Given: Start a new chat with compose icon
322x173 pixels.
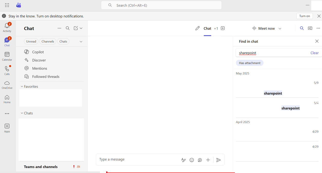Looking at the screenshot, I should (76, 28).
